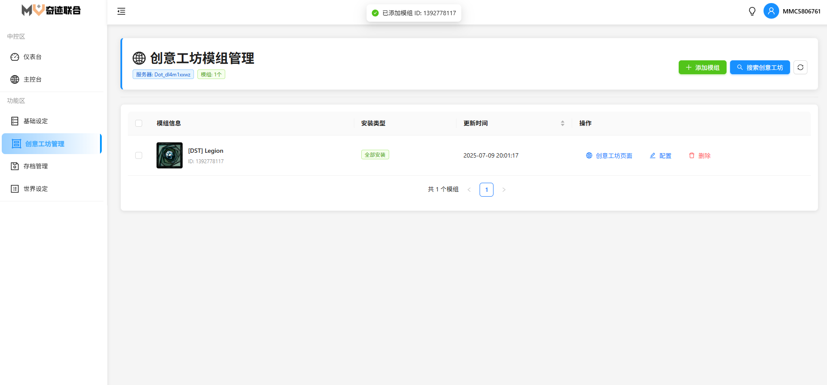Viewport: 827px width, 385px height.
Task: Click the refresh icon button
Action: 800,67
